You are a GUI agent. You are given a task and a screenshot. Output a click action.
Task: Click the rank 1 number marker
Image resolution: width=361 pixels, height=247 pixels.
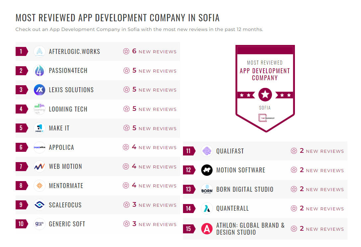(x=21, y=51)
